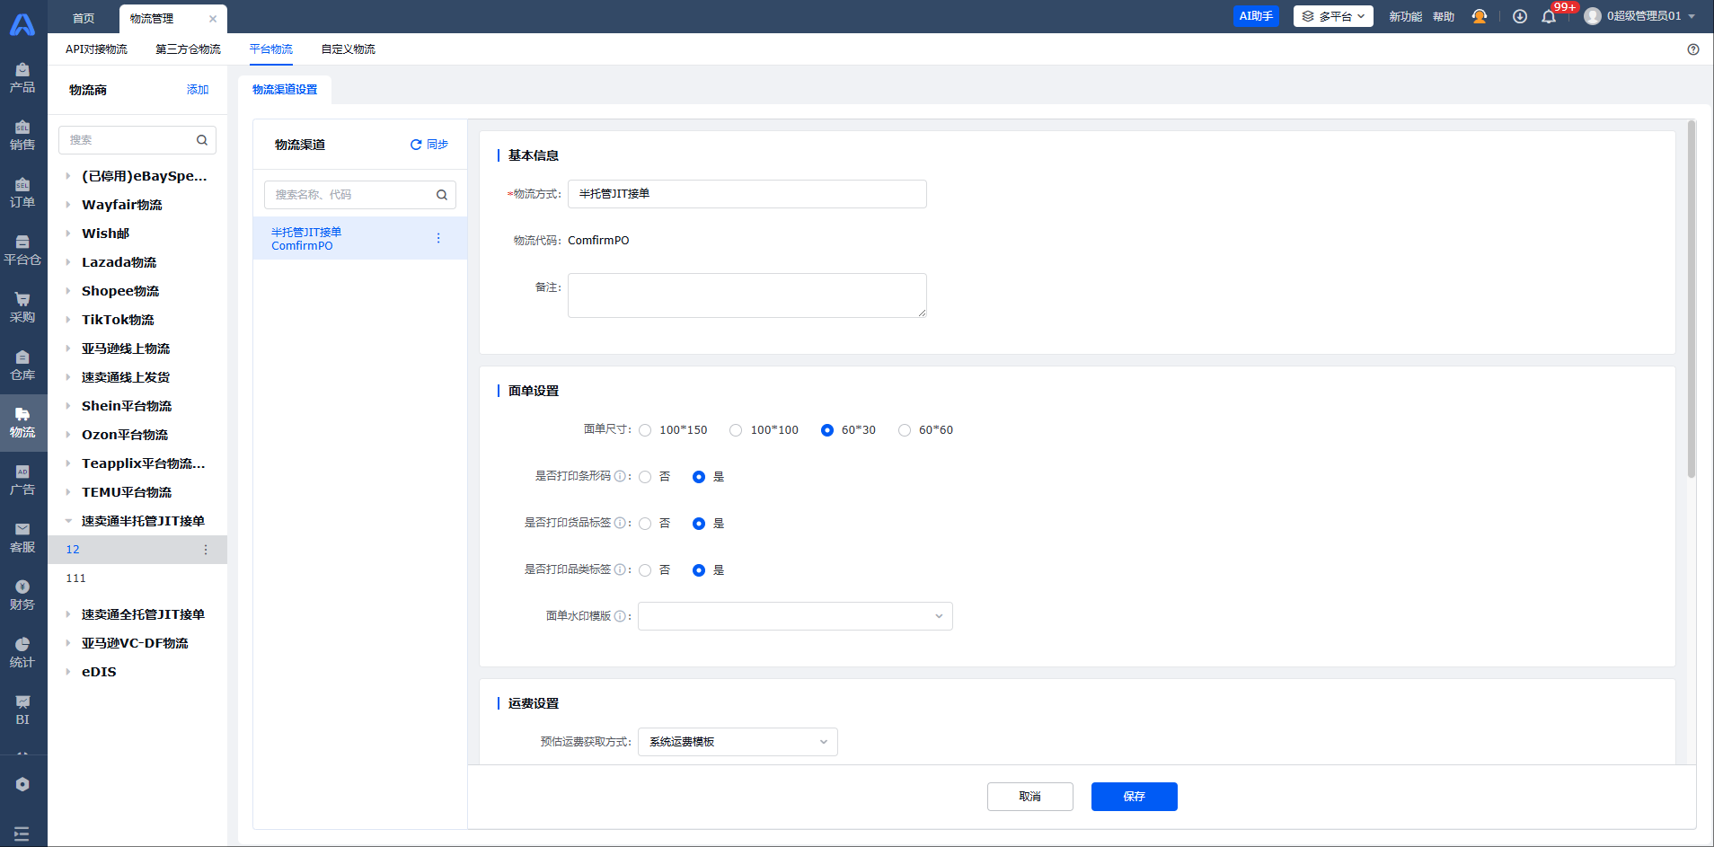Click the search icon in 物流渠道 search box
The height and width of the screenshot is (847, 1714).
coord(442,195)
